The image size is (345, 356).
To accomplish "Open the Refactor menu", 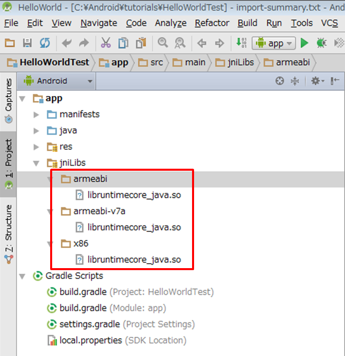I will tap(212, 23).
